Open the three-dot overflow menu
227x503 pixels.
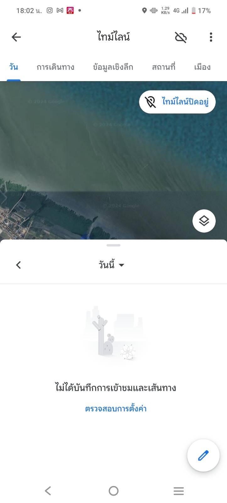click(211, 37)
